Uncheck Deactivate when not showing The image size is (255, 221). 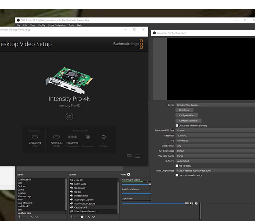pyautogui.click(x=177, y=125)
